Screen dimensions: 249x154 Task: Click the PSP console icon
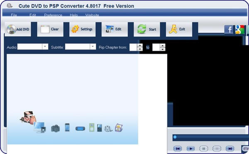(x=80, y=128)
